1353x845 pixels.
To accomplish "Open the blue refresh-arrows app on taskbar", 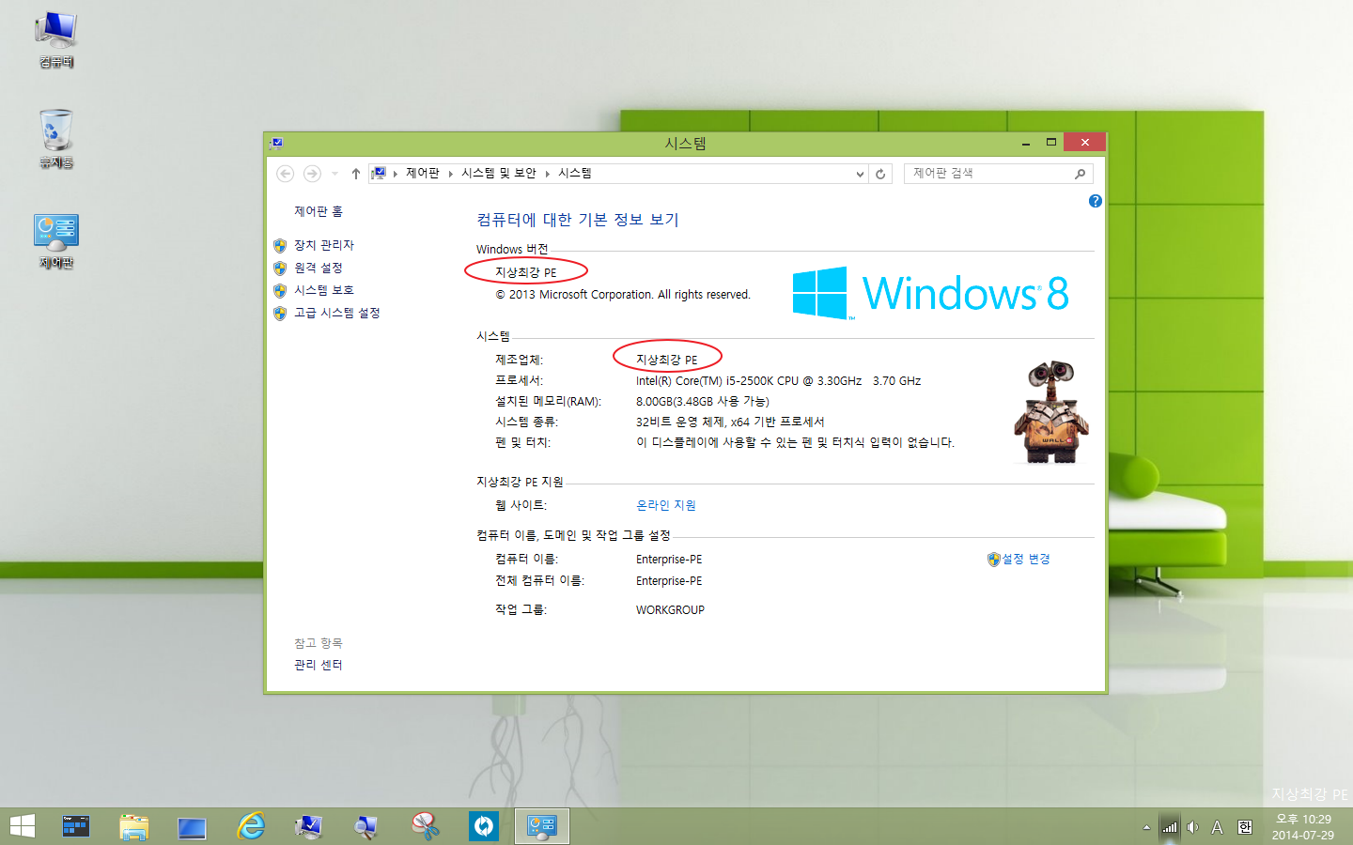I will click(484, 826).
